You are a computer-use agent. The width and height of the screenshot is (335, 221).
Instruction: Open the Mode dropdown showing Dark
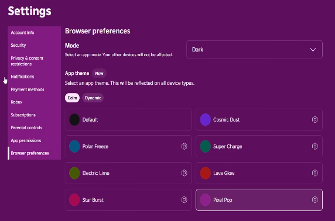point(254,50)
